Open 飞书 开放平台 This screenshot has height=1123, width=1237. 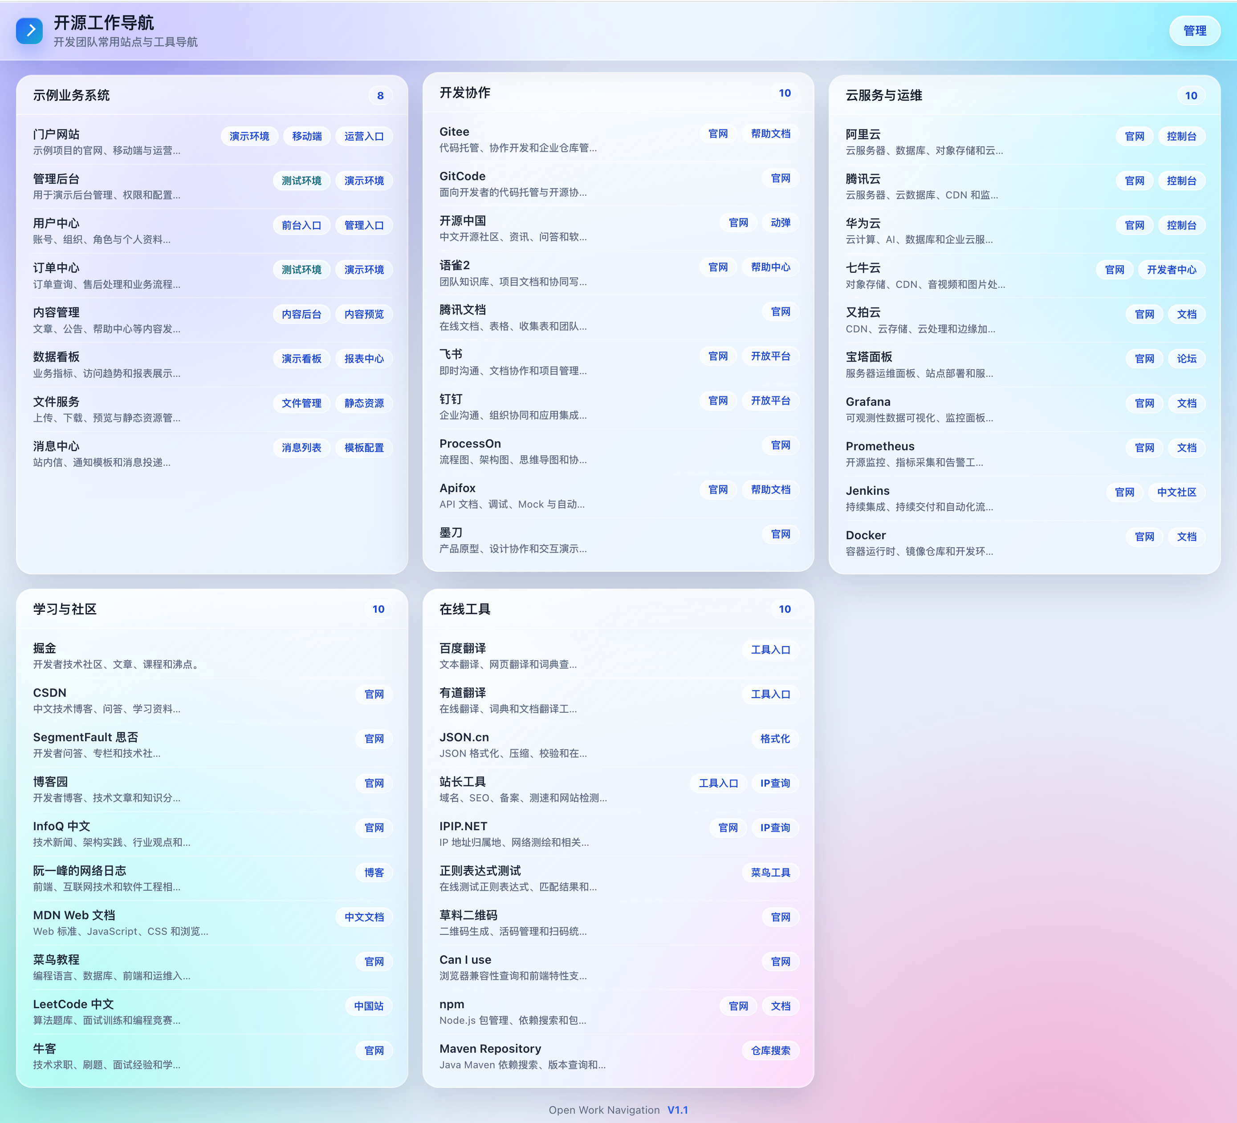click(x=771, y=356)
